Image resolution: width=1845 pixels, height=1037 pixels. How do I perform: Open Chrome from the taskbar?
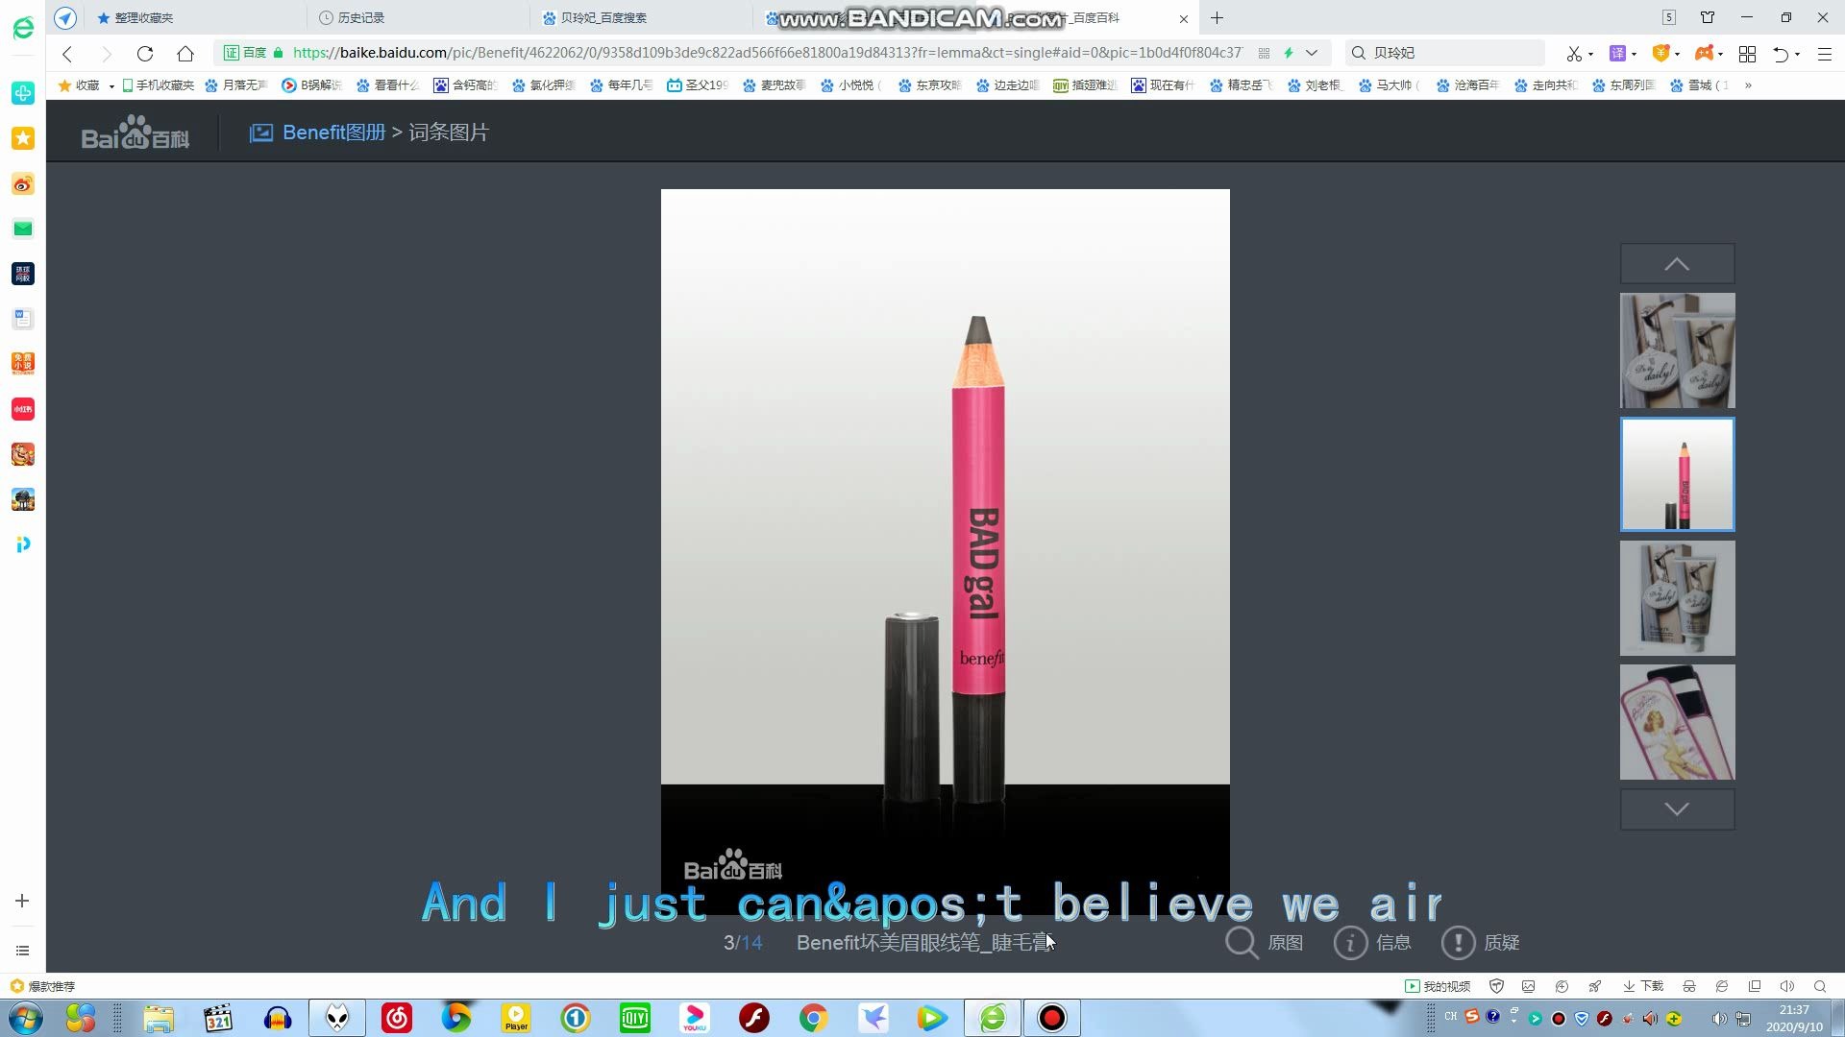813,1018
